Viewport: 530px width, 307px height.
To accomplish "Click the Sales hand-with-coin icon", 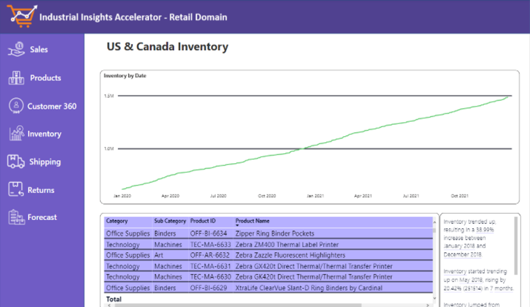I will point(17,49).
